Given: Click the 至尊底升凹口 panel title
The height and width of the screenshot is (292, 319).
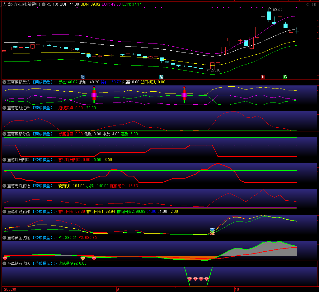Looking at the screenshot, I should (18, 160).
